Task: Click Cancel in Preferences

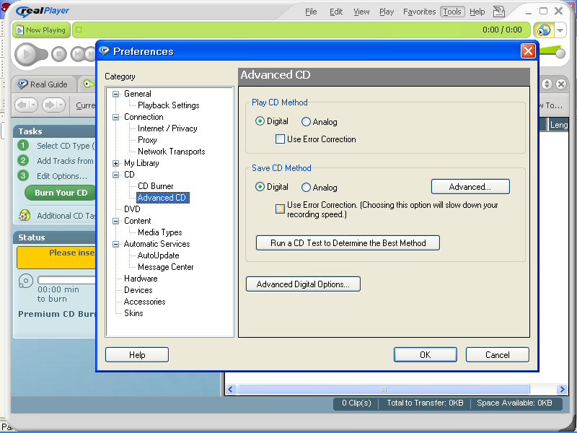Action: 498,355
